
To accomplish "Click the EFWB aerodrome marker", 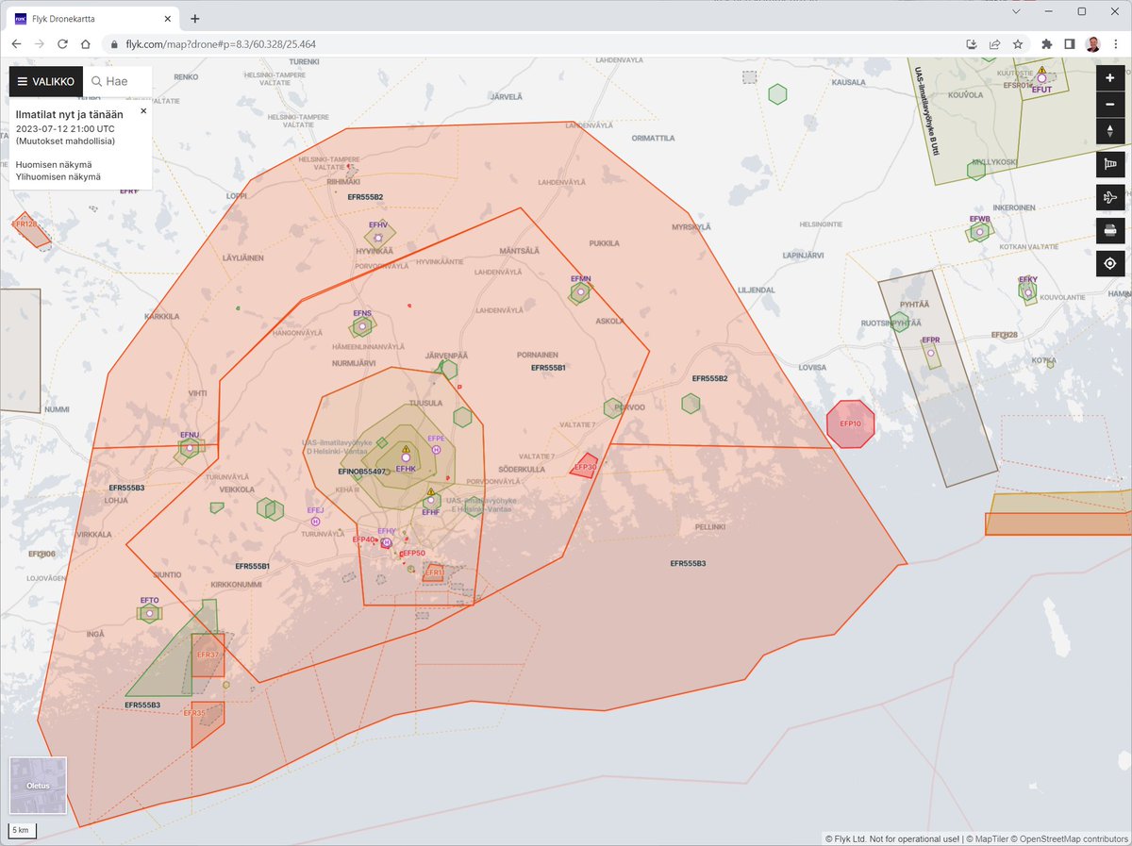I will (980, 230).
